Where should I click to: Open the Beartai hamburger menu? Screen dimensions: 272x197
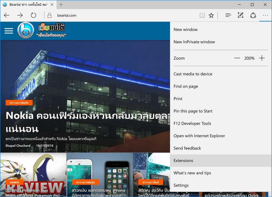[x=9, y=31]
